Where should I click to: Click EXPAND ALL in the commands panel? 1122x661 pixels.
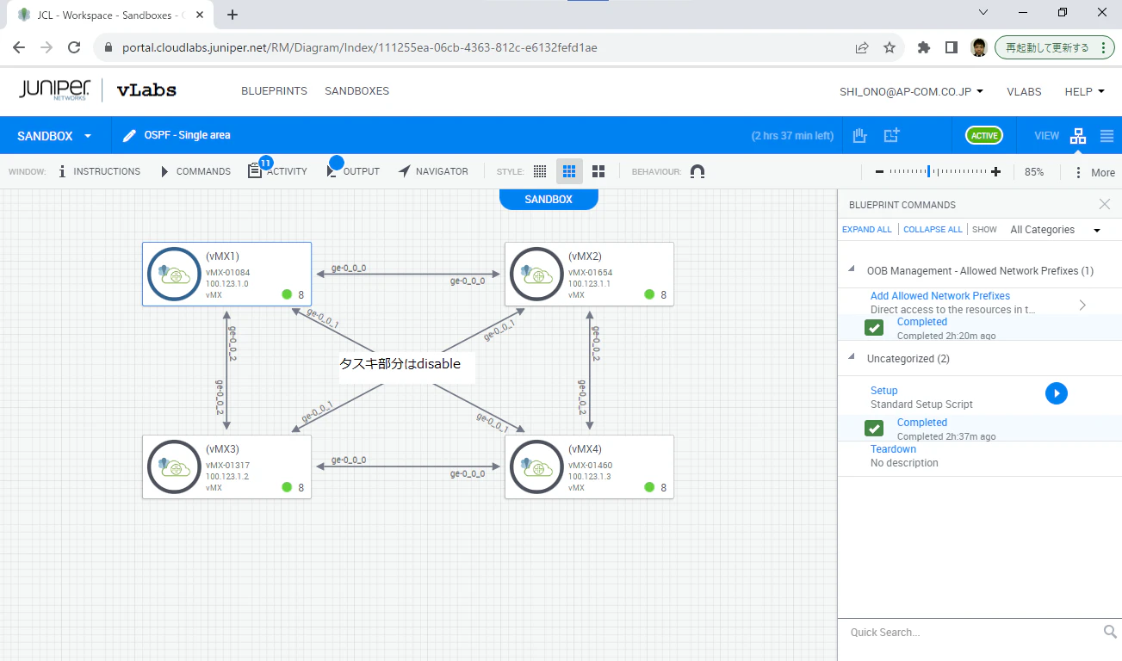867,230
